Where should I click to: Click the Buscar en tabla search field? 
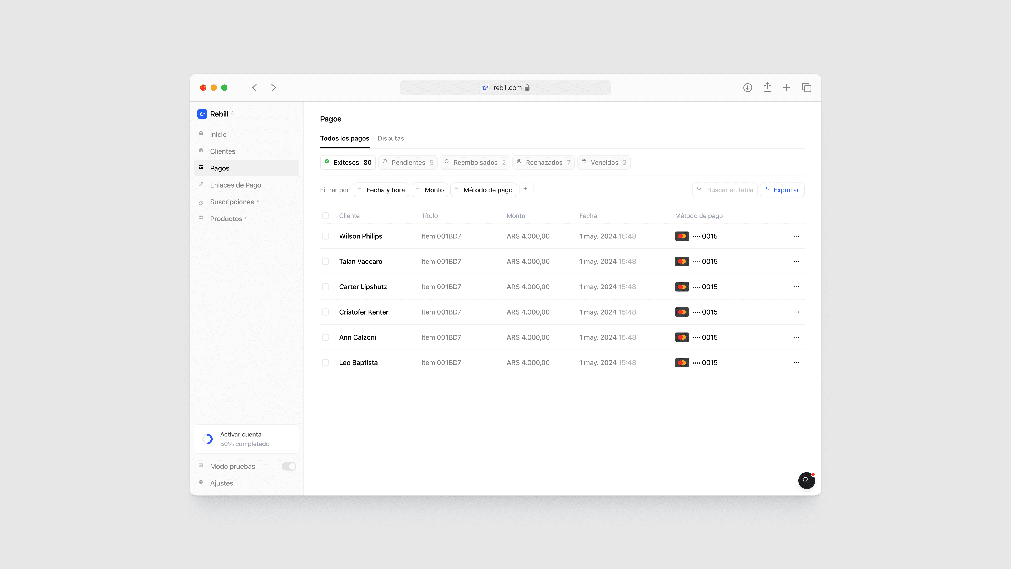[x=725, y=190]
